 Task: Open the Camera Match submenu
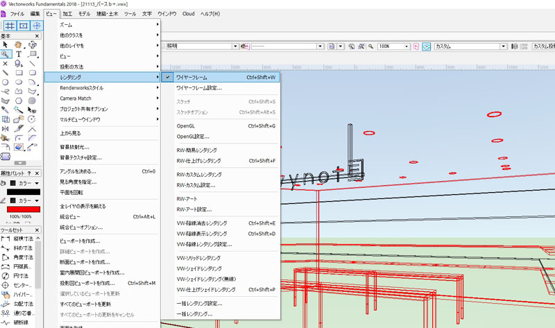click(x=102, y=98)
